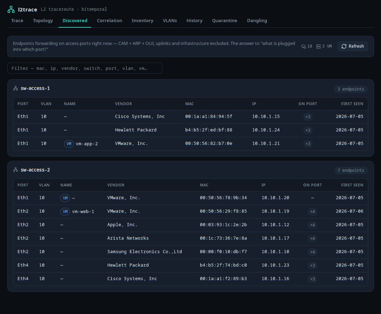The width and height of the screenshot is (381, 314).
Task: Open the Trace tab
Action: click(x=17, y=21)
